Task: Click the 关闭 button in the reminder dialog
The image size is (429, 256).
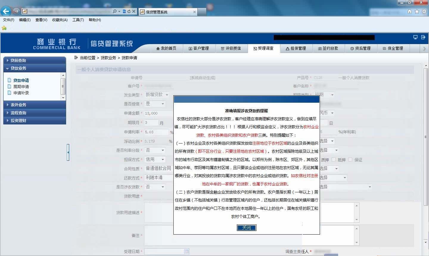Action: 246,228
